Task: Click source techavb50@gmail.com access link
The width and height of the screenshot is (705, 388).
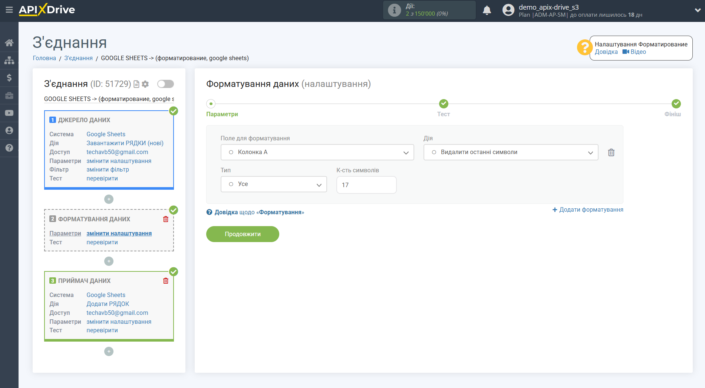Action: (x=117, y=152)
